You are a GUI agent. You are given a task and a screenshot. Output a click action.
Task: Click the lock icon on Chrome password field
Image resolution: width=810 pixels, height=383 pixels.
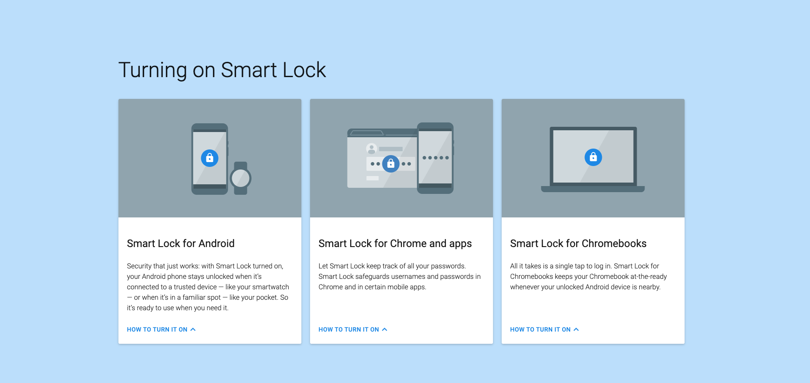point(391,163)
